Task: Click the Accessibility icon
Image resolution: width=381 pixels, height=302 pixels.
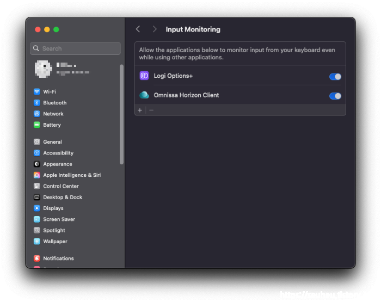Action: point(36,153)
